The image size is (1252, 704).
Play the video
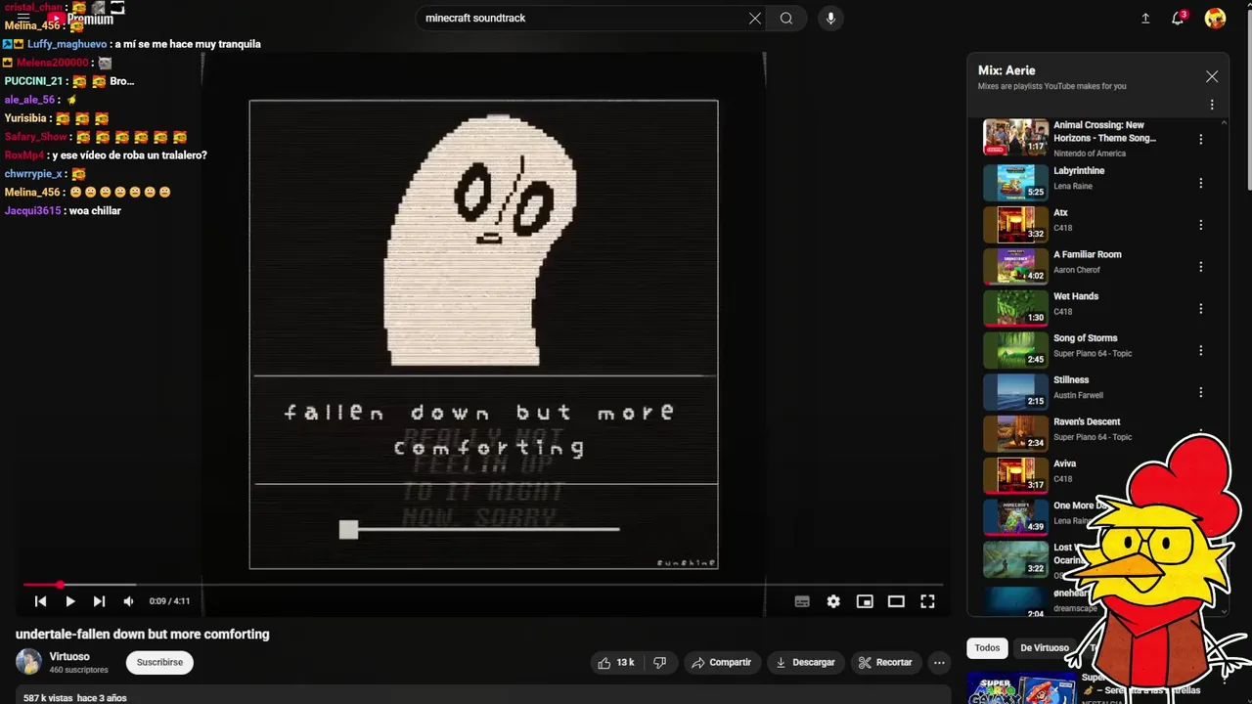(x=69, y=601)
